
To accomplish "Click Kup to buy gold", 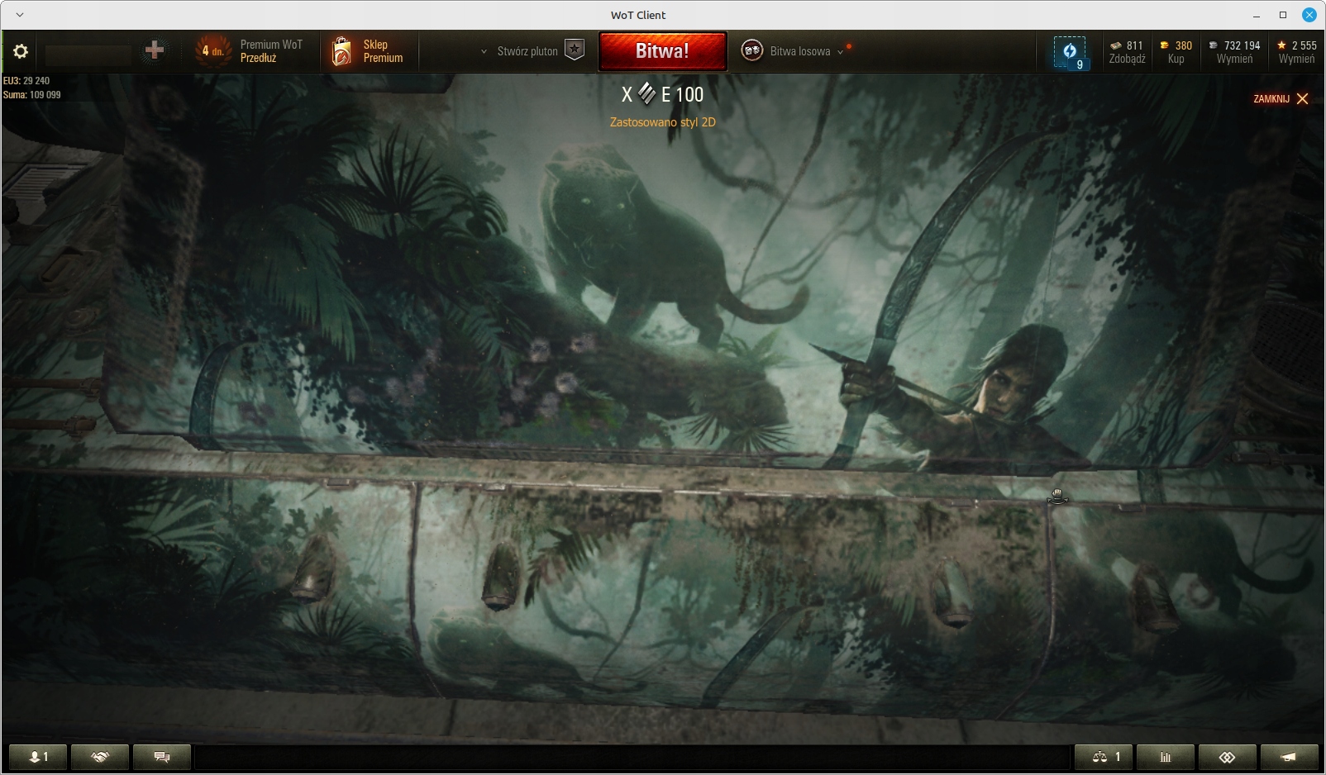I will pos(1176,59).
